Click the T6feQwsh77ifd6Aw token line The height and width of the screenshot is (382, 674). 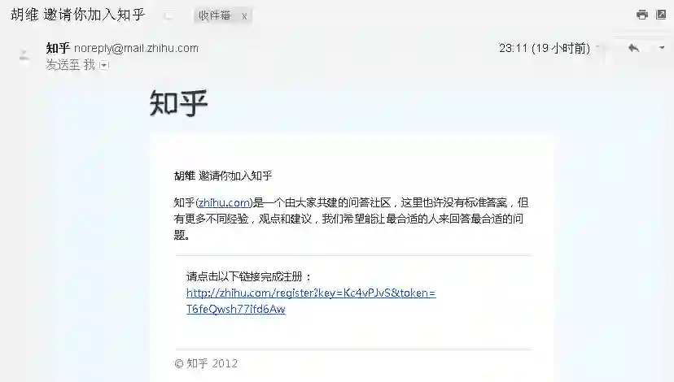235,309
